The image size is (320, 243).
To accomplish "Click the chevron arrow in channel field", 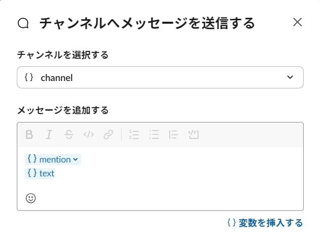I will pos(290,78).
